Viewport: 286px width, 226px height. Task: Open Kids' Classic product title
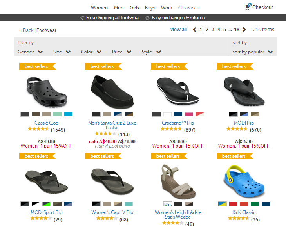tap(244, 212)
